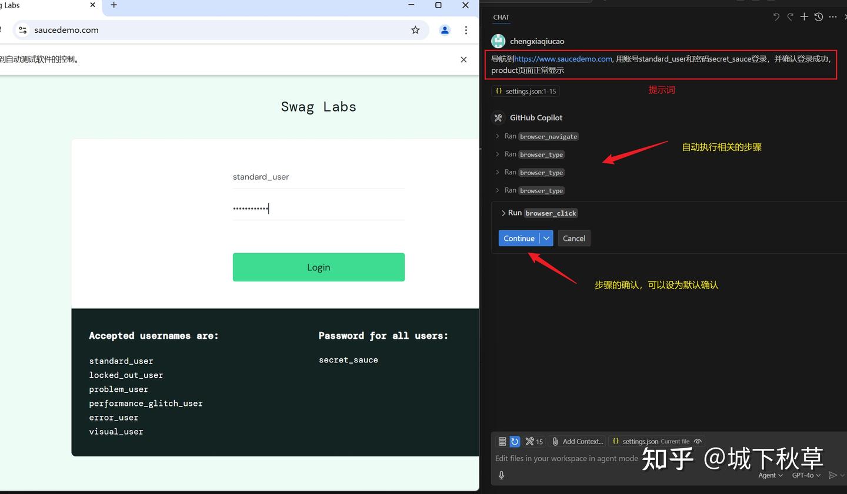
Task: Click the send message arrow icon
Action: pos(835,475)
